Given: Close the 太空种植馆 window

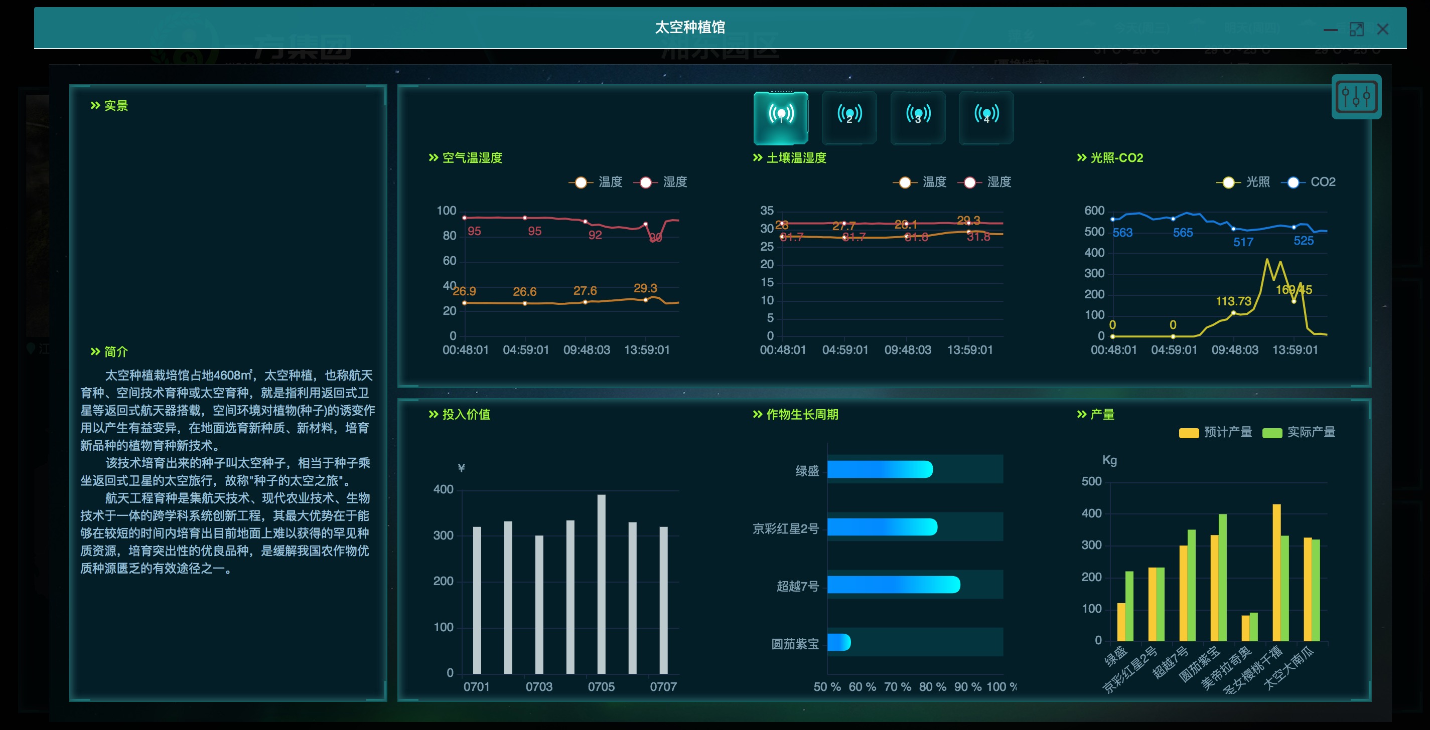Looking at the screenshot, I should 1382,30.
